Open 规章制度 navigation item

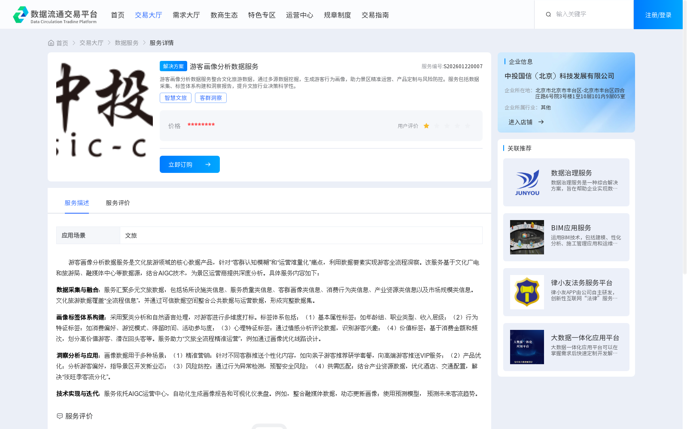click(337, 15)
